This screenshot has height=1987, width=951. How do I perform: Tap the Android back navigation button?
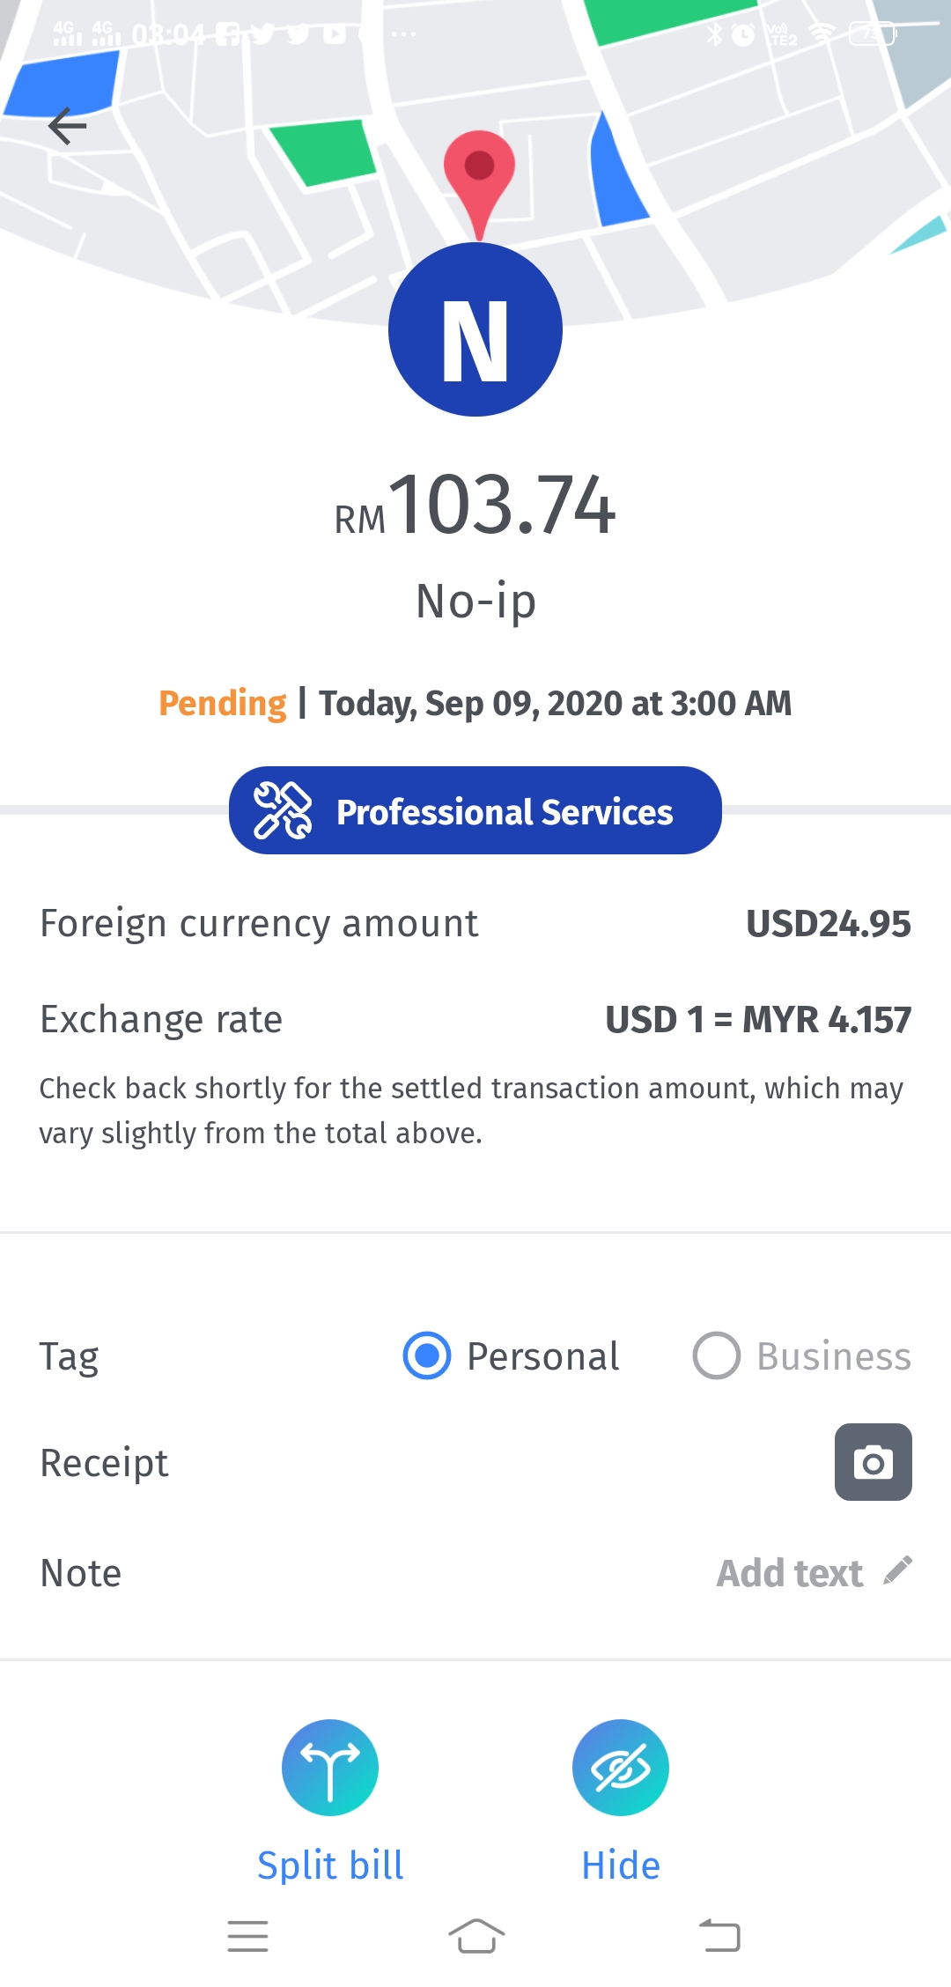(x=719, y=1935)
